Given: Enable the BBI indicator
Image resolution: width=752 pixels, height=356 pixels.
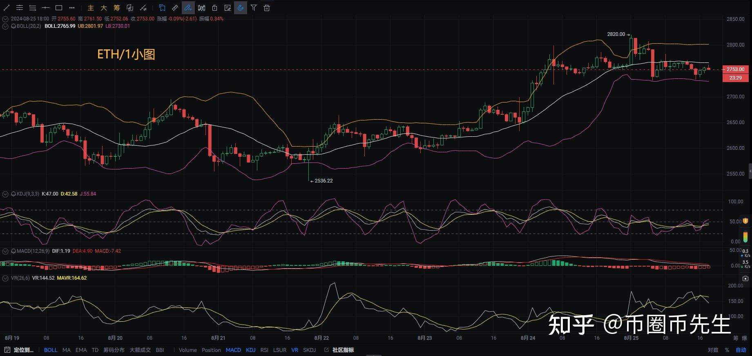Looking at the screenshot, I should 160,350.
